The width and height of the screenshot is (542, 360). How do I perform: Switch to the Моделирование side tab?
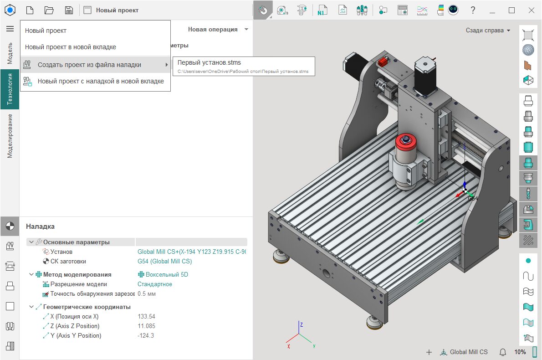point(10,136)
